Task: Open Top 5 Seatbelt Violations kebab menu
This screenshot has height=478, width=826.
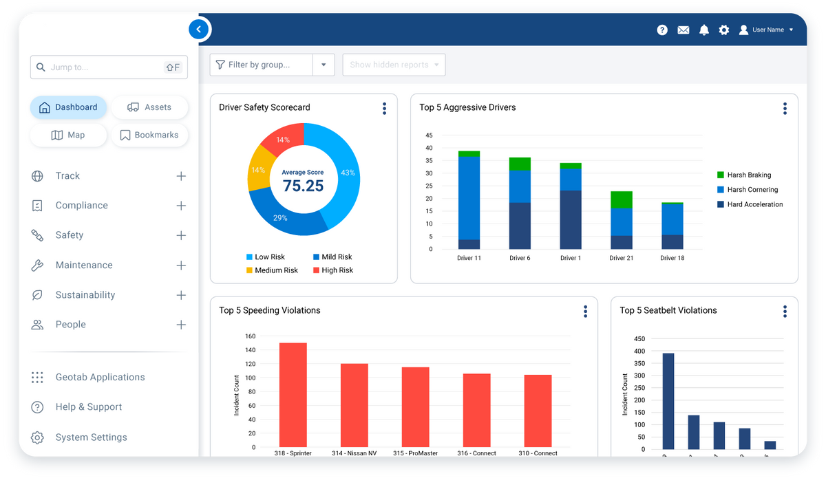Action: (x=785, y=312)
